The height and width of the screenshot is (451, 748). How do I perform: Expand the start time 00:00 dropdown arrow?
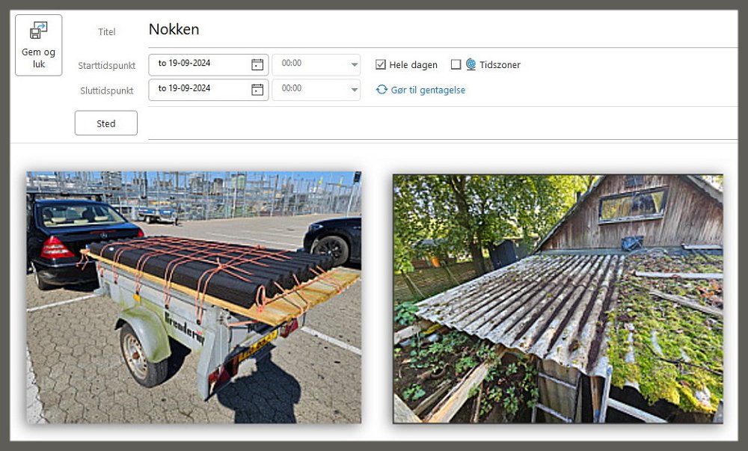(354, 65)
